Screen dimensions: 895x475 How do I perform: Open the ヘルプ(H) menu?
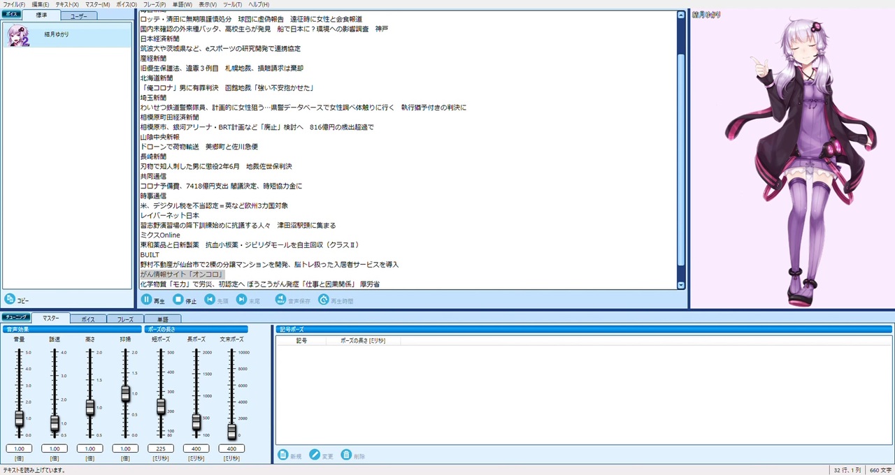(259, 4)
